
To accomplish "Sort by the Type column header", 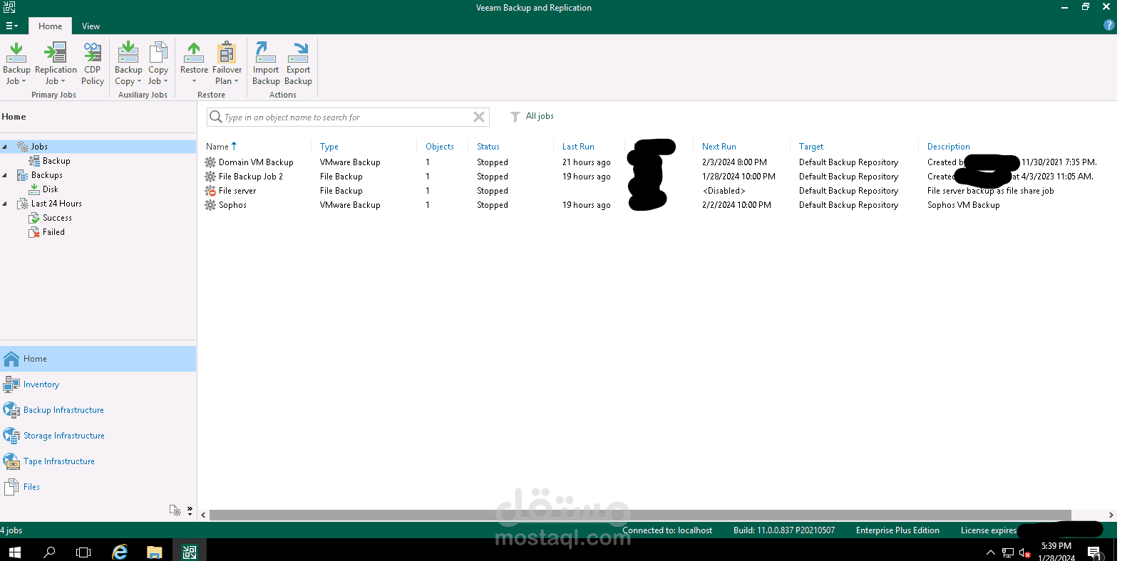I will [x=329, y=147].
